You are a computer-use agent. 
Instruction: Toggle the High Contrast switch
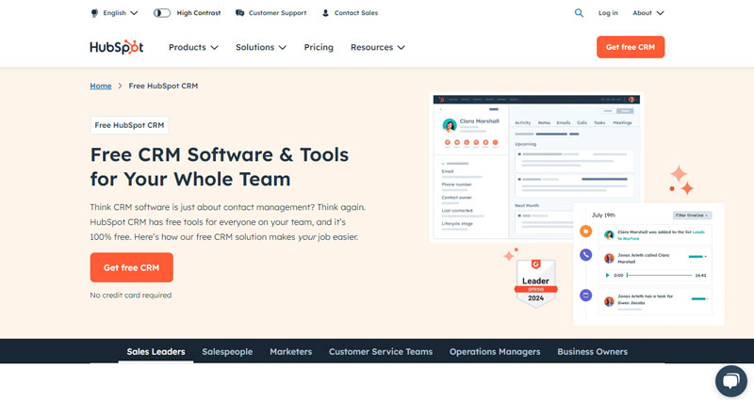(161, 13)
